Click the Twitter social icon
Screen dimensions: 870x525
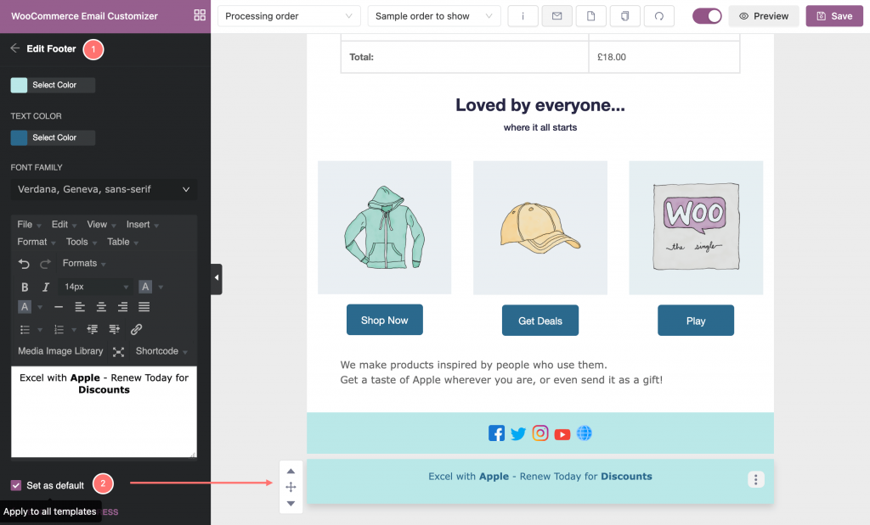click(x=518, y=433)
